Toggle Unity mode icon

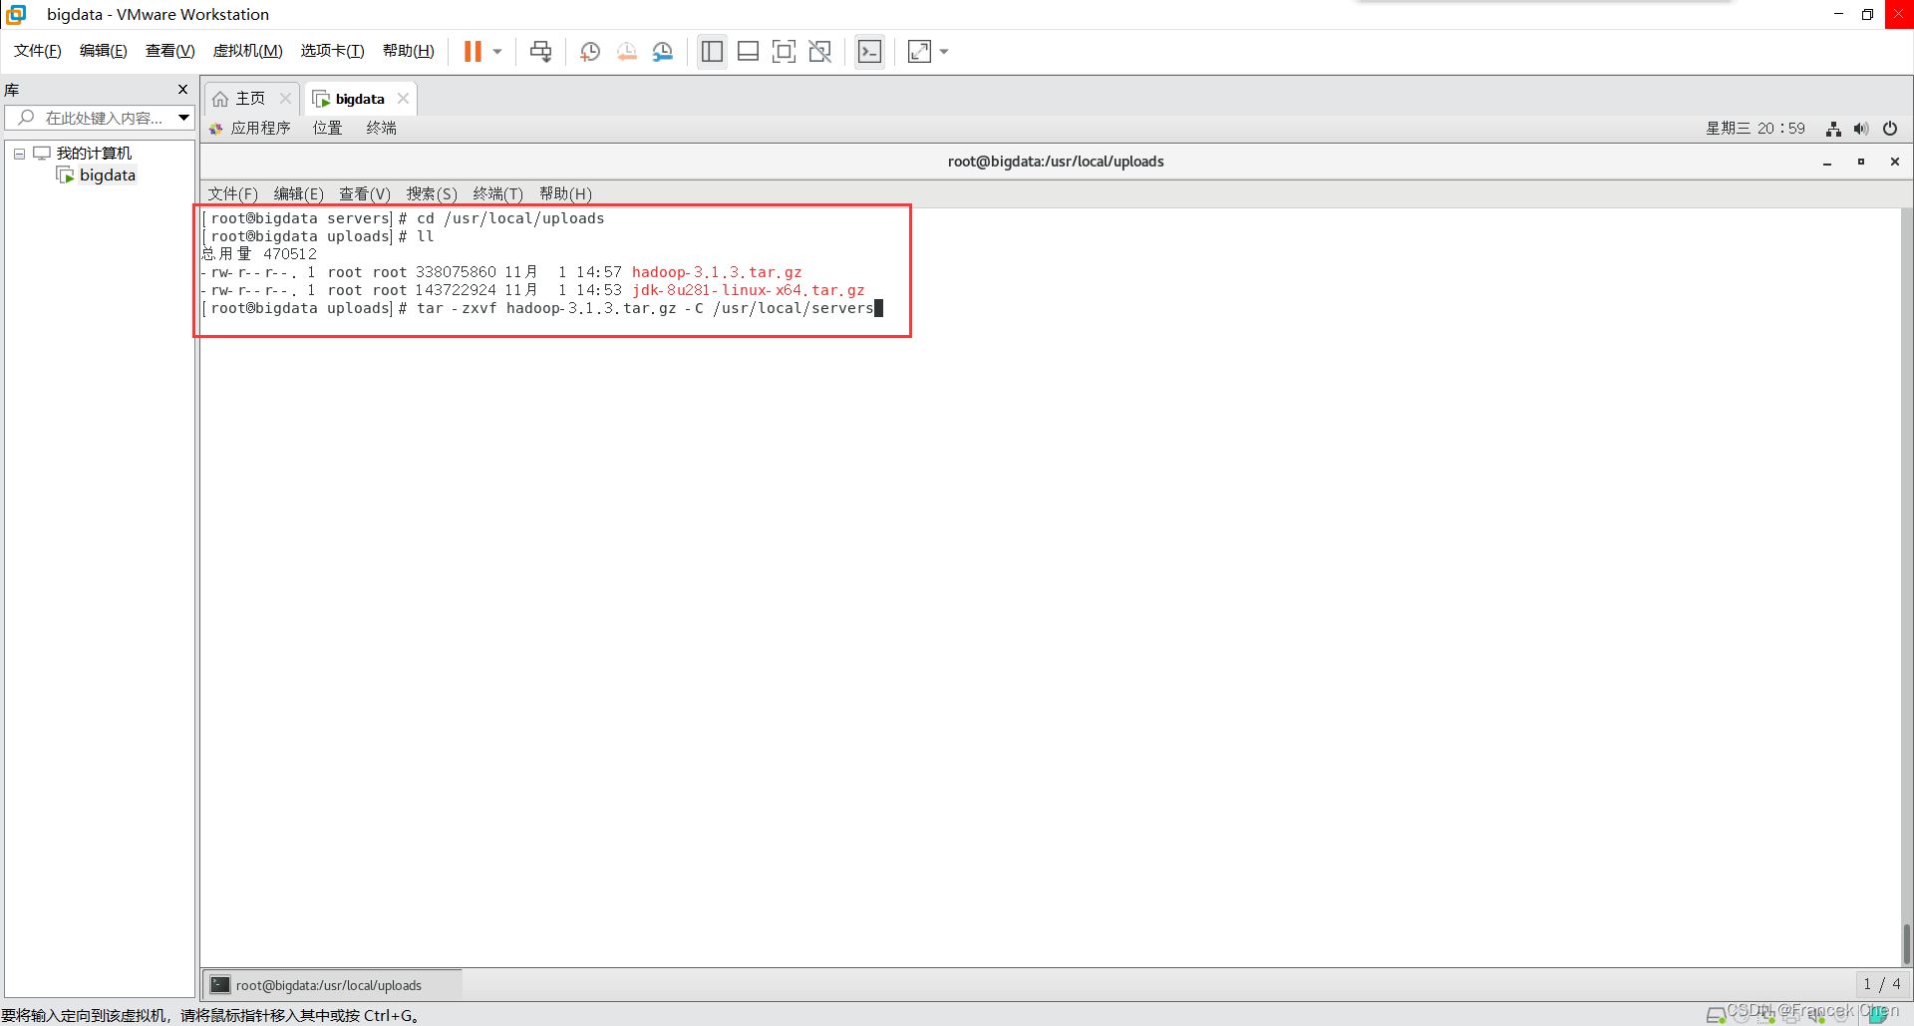click(820, 52)
